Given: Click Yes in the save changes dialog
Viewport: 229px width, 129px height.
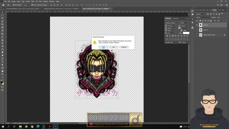Looking at the screenshot, I should pos(103,47).
